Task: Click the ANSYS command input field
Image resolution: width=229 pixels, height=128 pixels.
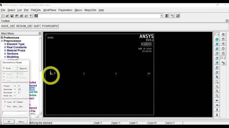Action: tap(99, 16)
